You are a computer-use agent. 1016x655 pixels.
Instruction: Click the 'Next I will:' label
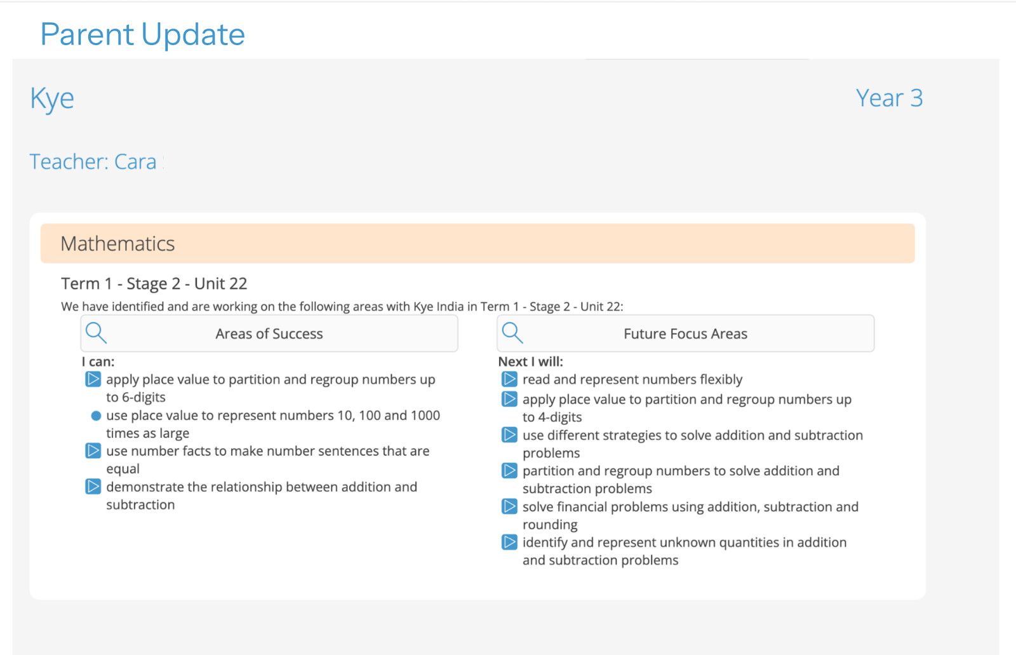(531, 361)
